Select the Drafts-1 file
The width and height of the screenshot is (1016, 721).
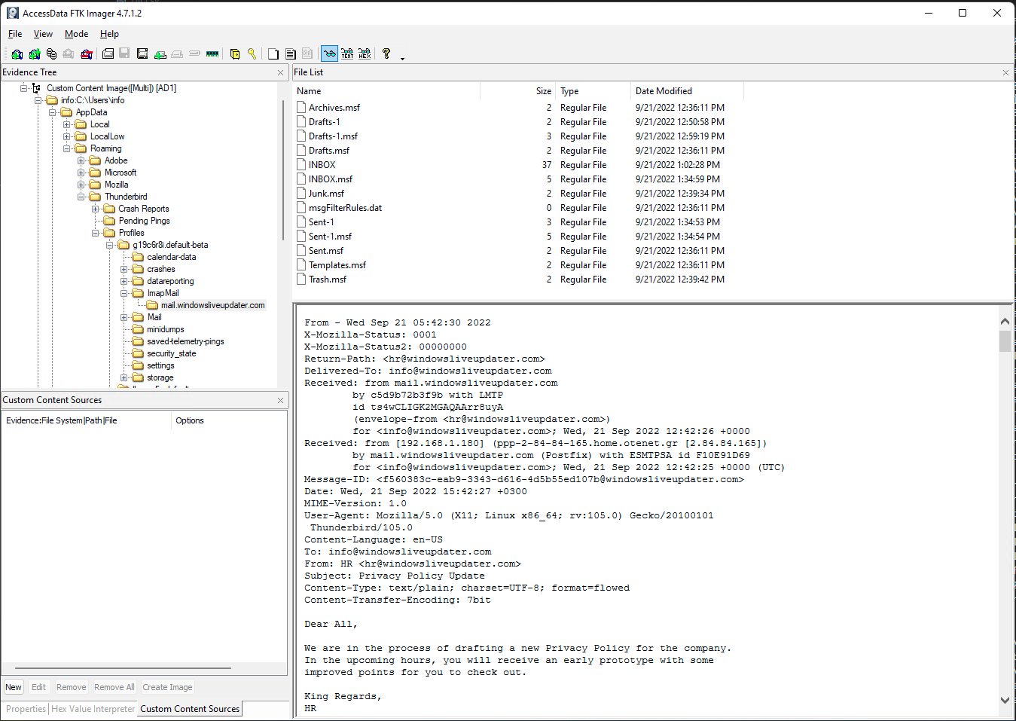point(325,121)
